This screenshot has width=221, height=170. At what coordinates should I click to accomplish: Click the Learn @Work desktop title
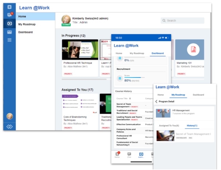point(34,8)
